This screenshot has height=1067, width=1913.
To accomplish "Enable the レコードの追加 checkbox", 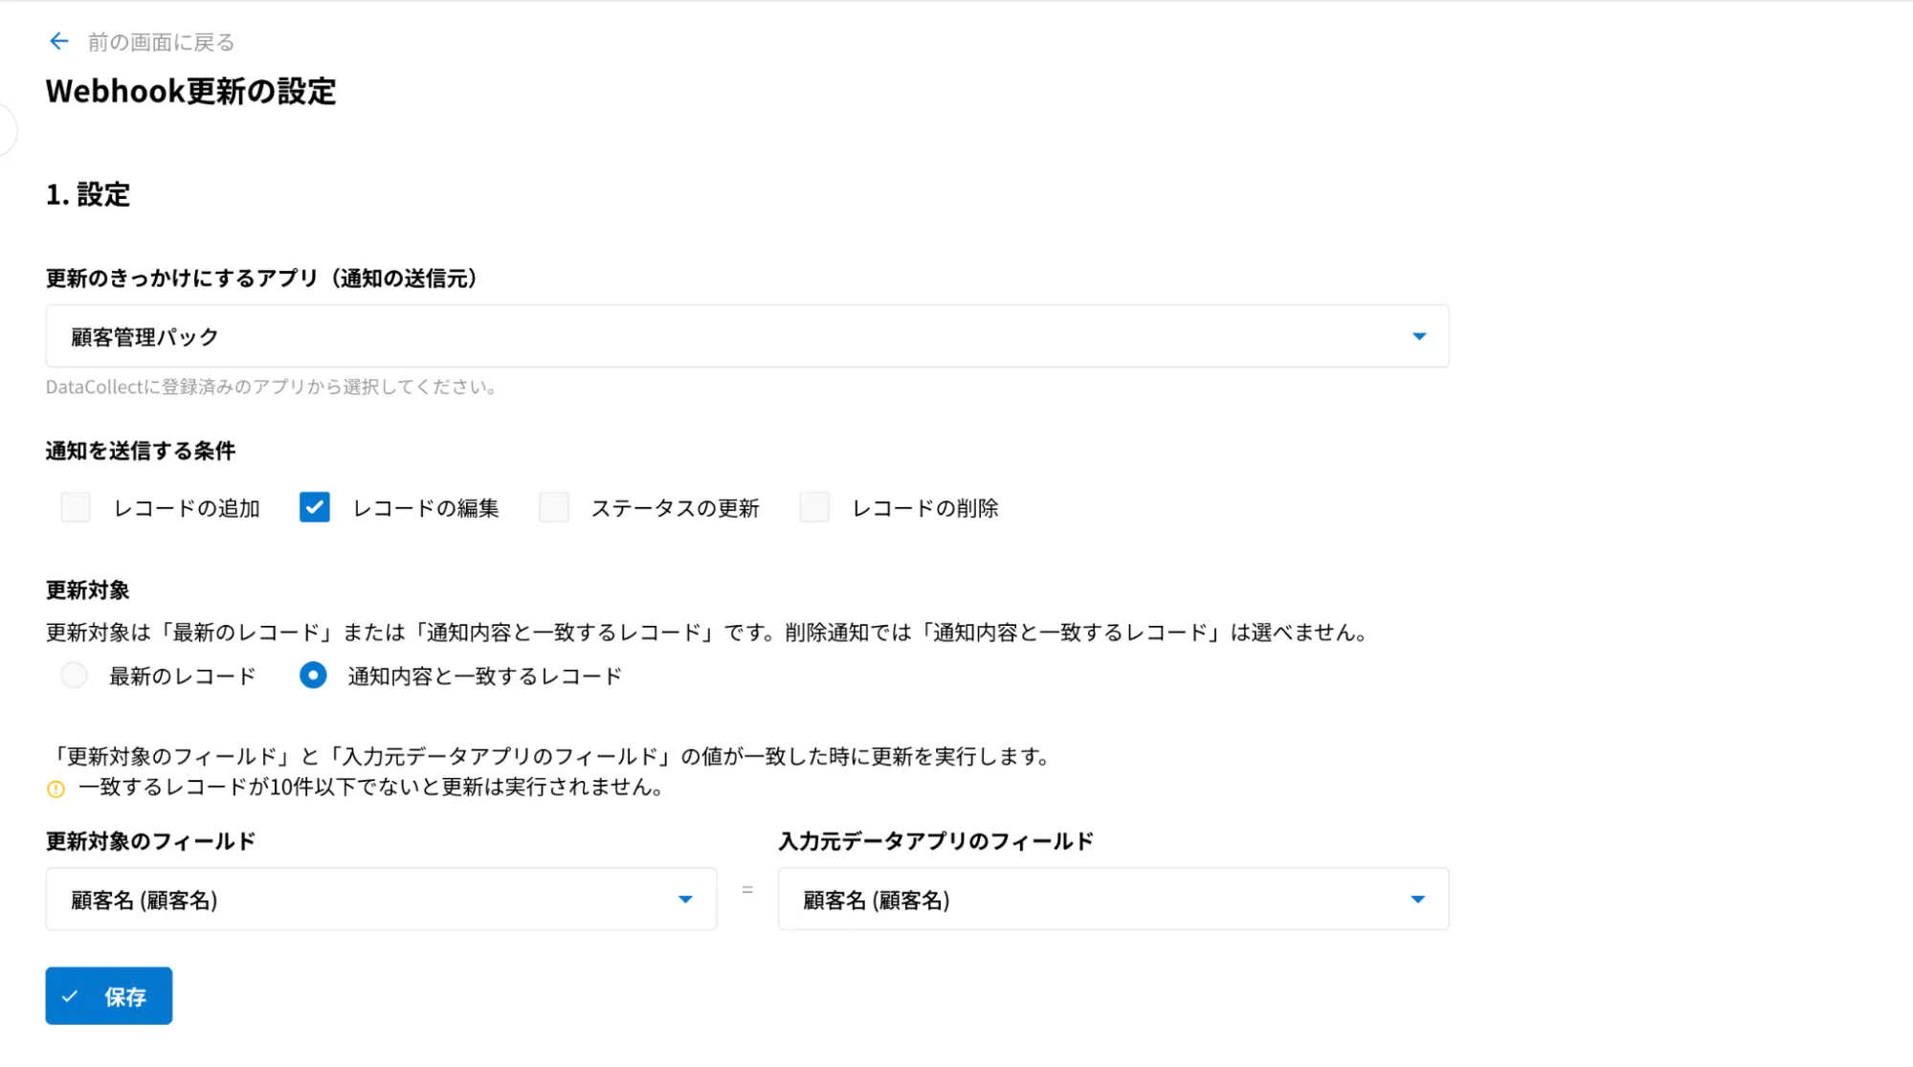I will pyautogui.click(x=76, y=507).
